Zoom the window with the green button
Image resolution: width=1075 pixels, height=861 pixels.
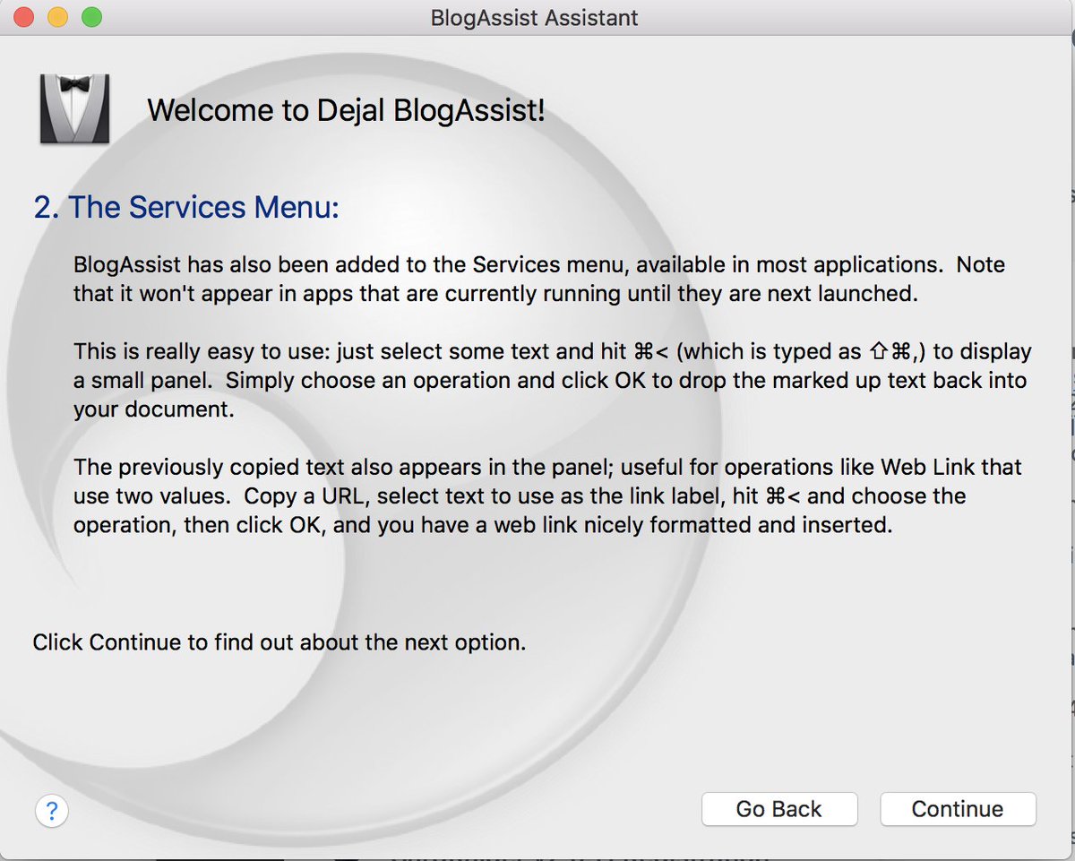coord(91,16)
